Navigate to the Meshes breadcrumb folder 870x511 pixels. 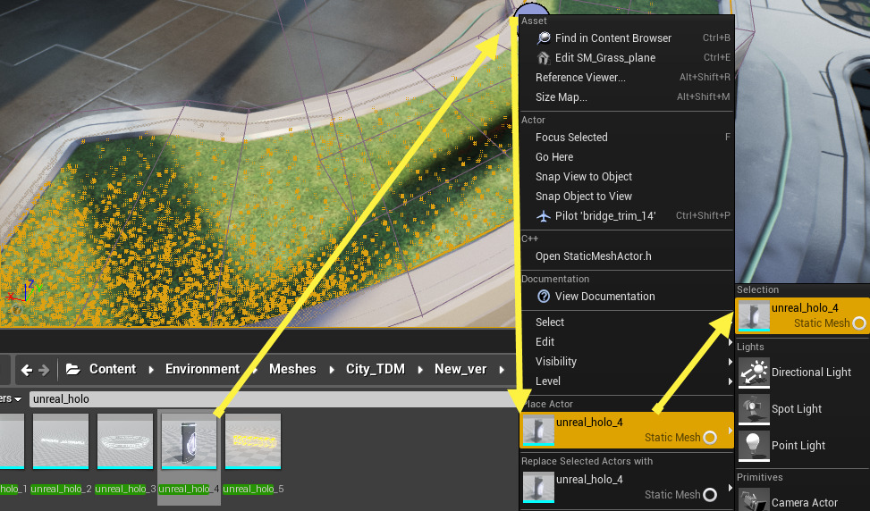(x=292, y=369)
